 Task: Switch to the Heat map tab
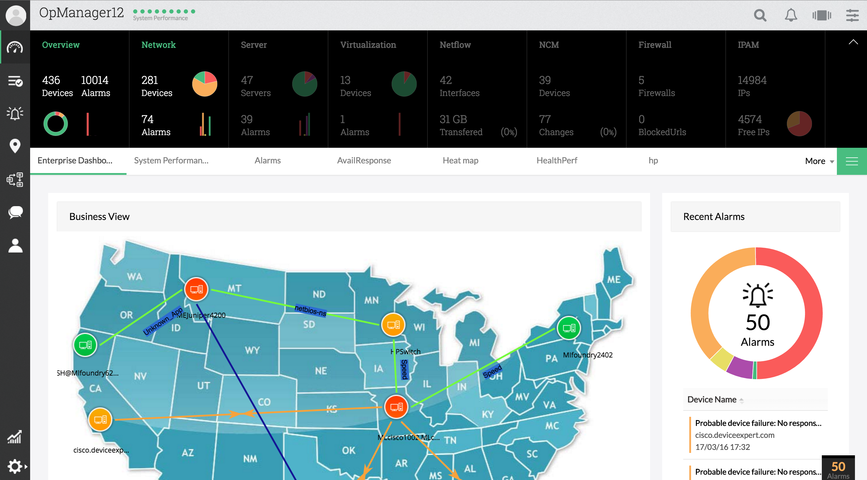460,161
